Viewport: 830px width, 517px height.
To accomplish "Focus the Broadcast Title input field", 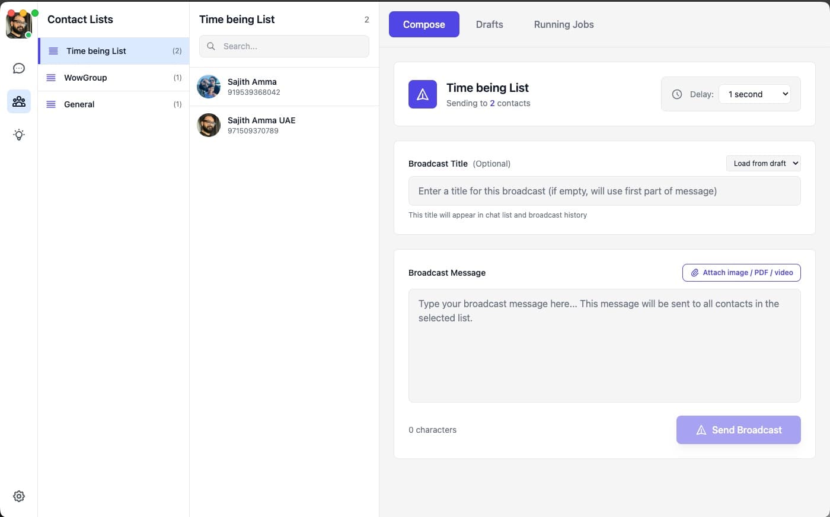I will click(604, 191).
